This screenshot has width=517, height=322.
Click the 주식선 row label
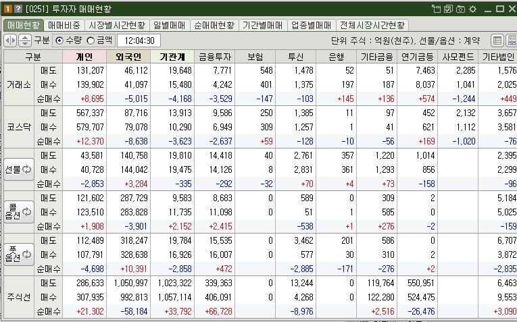[19, 297]
